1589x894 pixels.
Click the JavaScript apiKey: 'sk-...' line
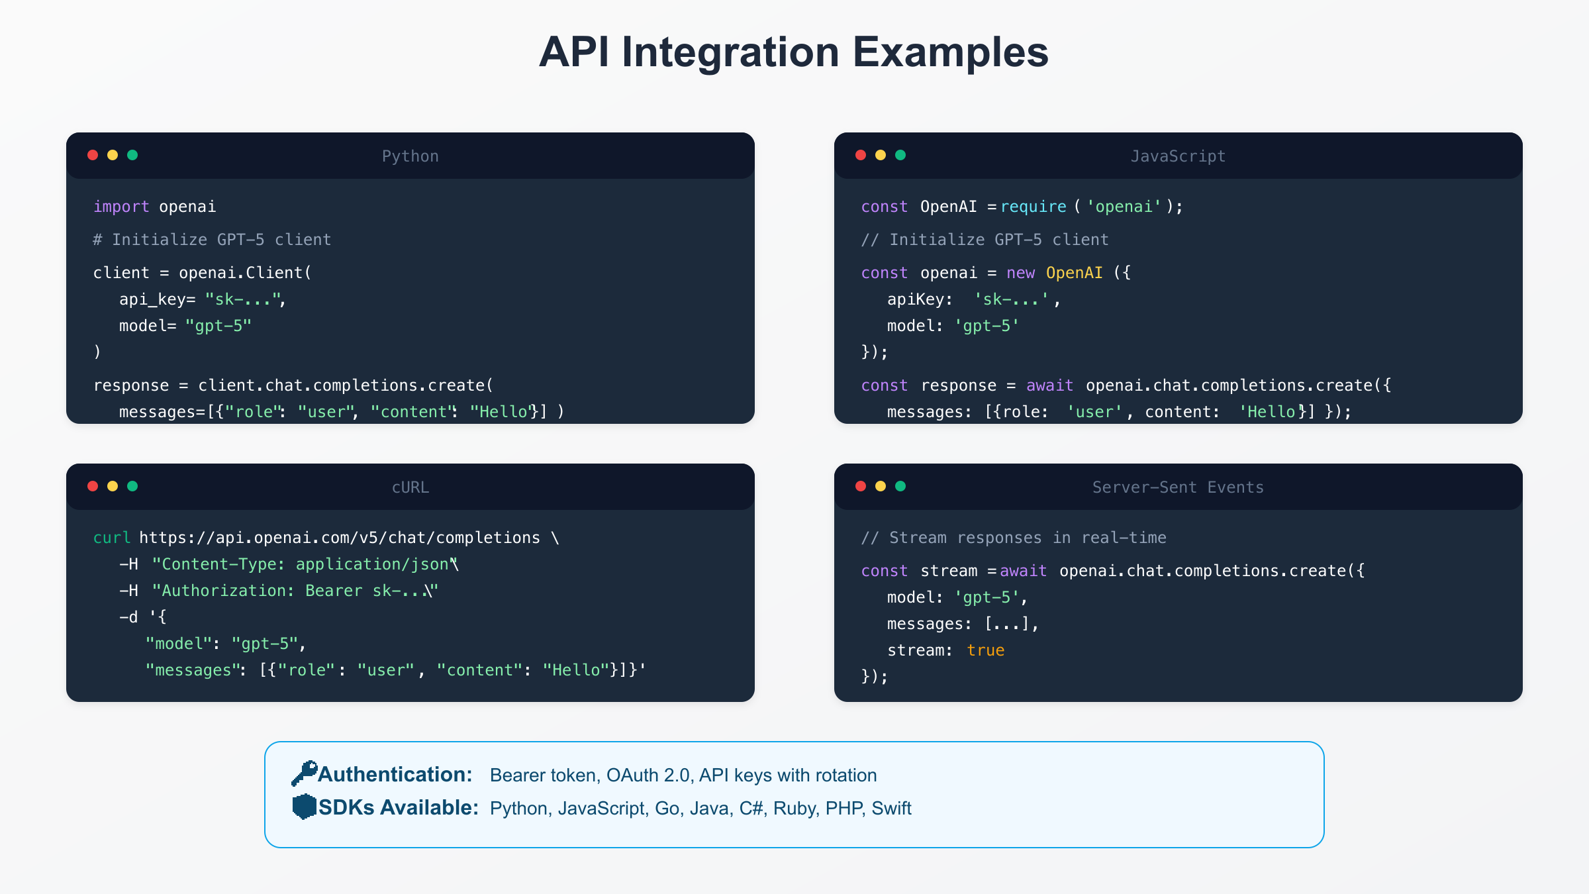(x=974, y=299)
